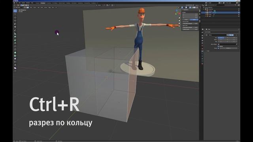This screenshot has height=142, width=253.
Task: Select the Bevel tool
Action: click(x=15, y=43)
